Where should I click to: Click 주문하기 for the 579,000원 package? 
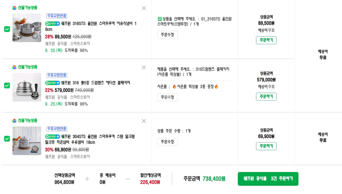pyautogui.click(x=266, y=96)
